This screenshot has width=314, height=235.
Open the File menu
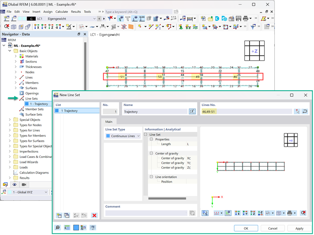tap(9, 12)
